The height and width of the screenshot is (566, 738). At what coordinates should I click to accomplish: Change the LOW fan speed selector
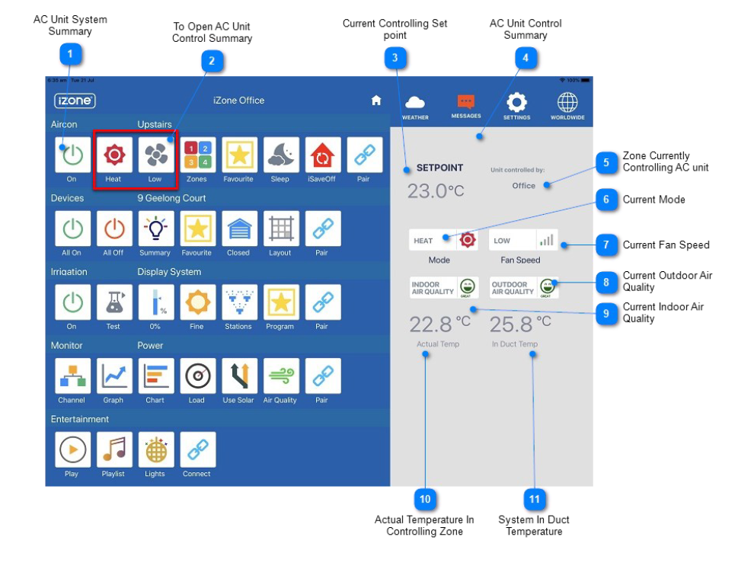(x=523, y=241)
